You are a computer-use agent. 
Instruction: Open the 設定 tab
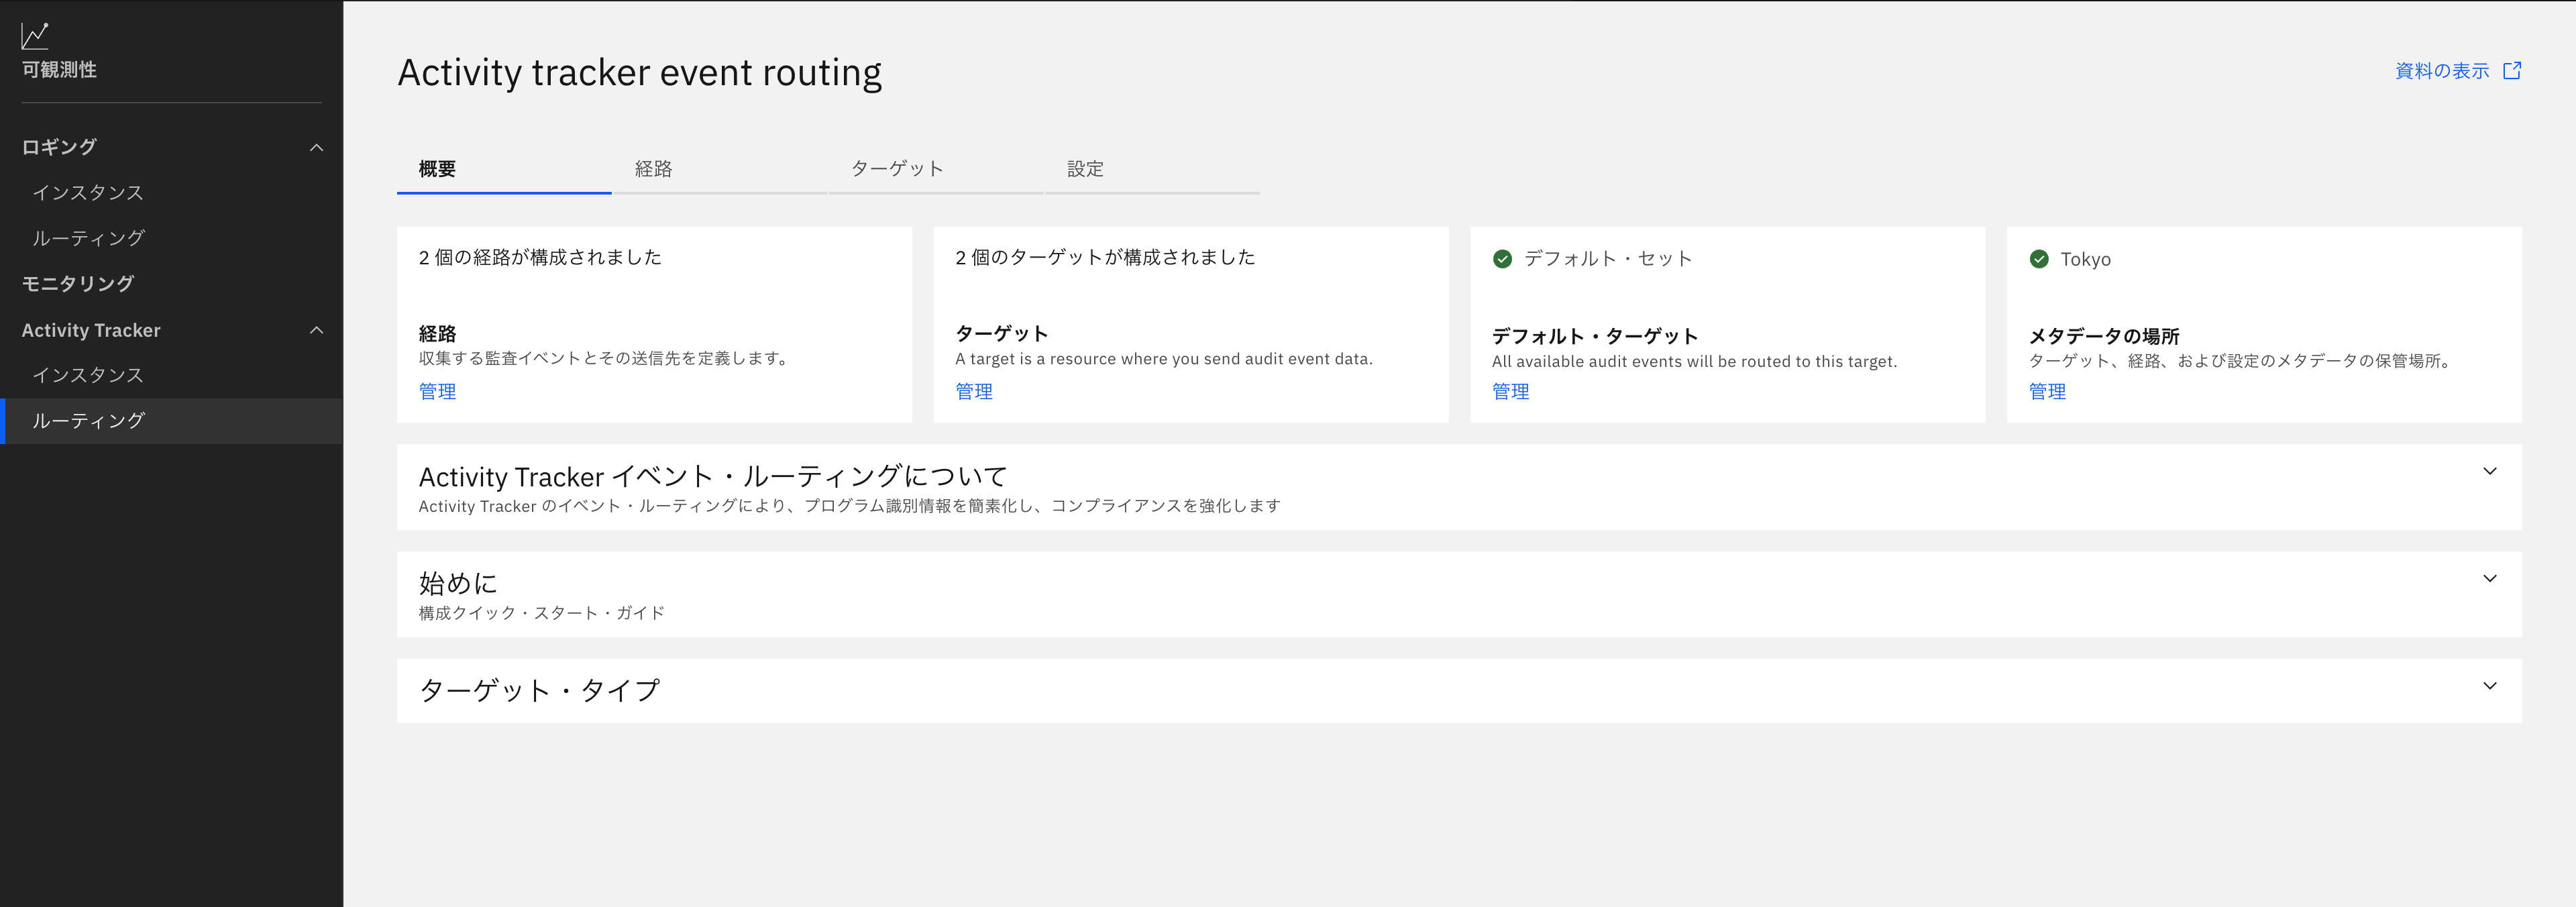[1086, 168]
